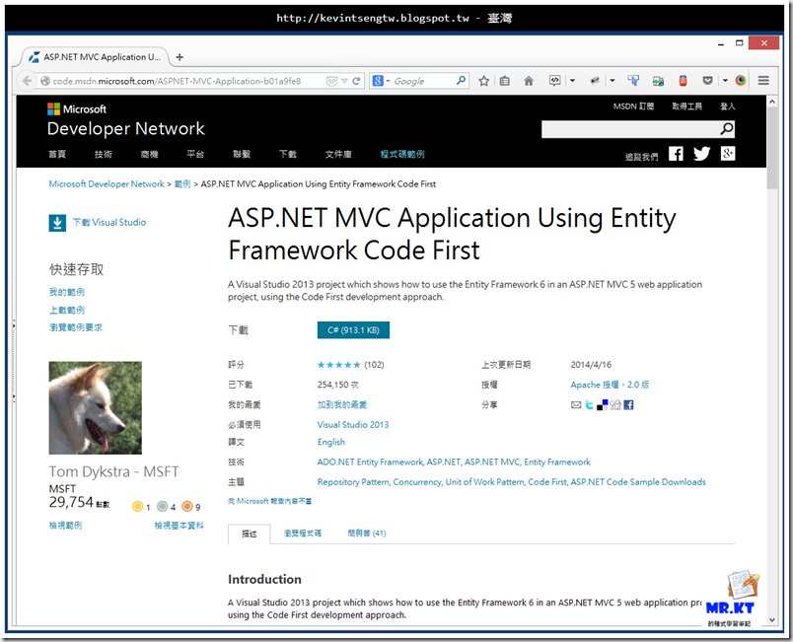
Task: Click the 登入 sign-in link
Action: pyautogui.click(x=727, y=107)
